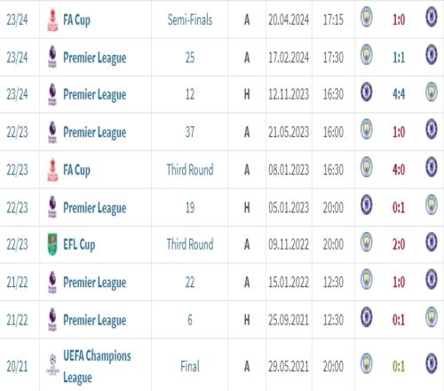Click the Premier League lion icon for matchday 12
Image resolution: width=444 pixels, height=391 pixels.
[52, 94]
